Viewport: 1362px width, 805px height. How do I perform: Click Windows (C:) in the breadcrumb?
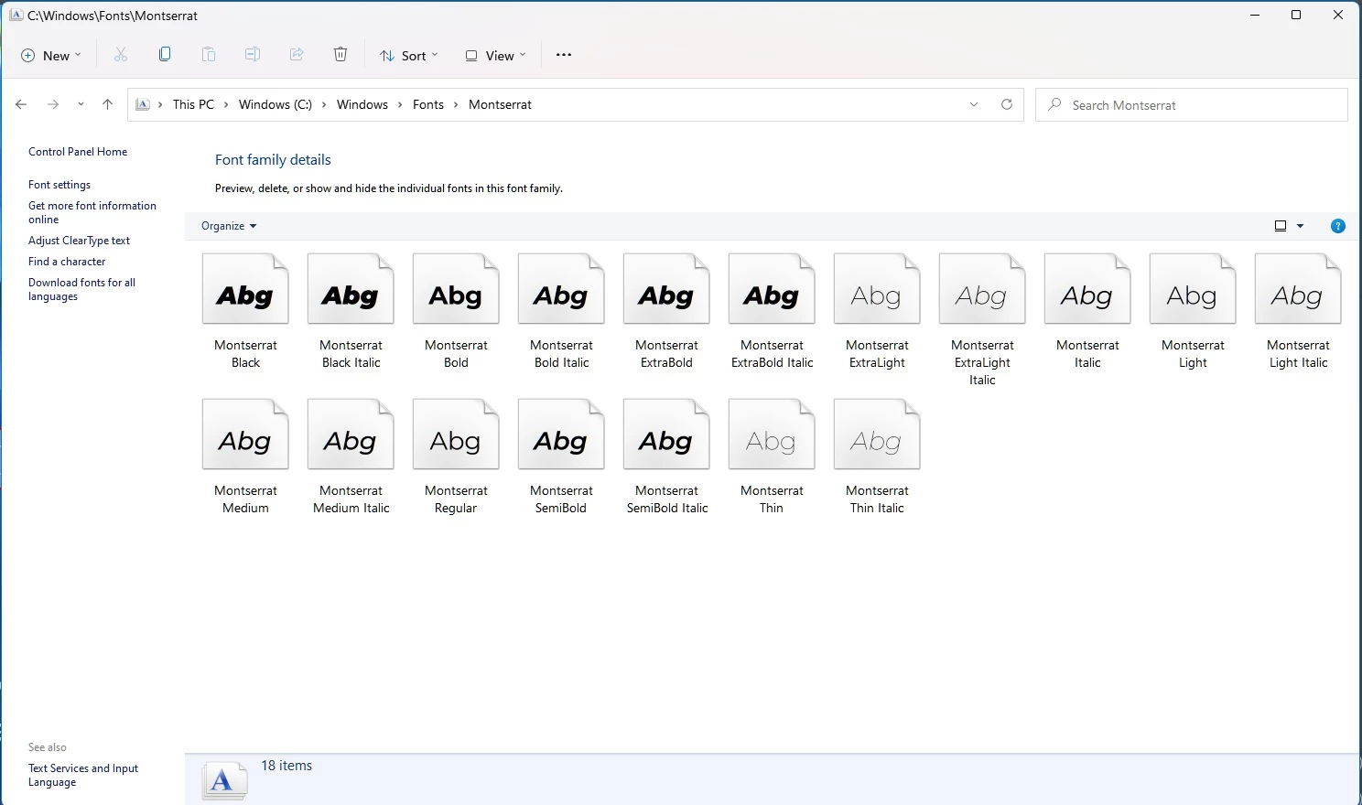(x=276, y=104)
